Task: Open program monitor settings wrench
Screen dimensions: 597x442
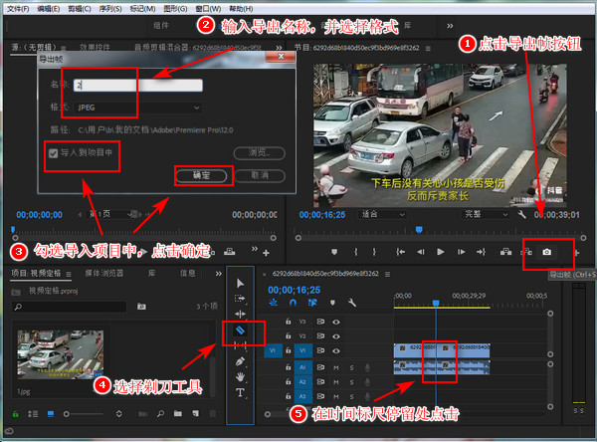Action: pyautogui.click(x=522, y=214)
